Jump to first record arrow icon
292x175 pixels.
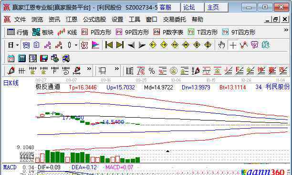(109, 45)
